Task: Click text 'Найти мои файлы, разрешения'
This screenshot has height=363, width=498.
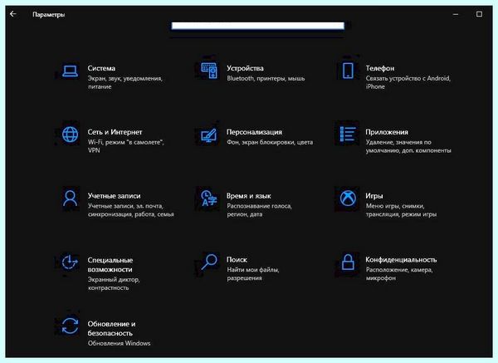Action: 253,273
